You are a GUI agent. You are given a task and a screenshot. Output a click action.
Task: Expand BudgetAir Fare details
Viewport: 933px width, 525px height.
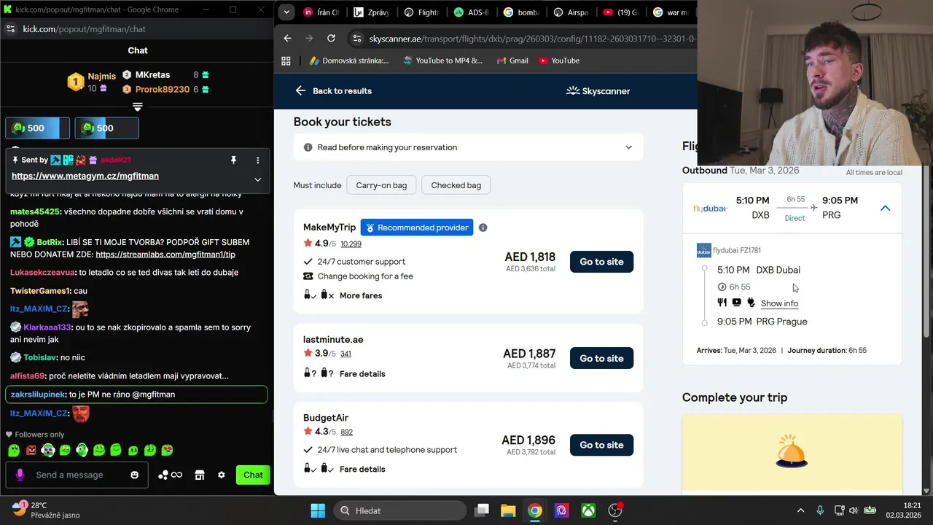362,469
